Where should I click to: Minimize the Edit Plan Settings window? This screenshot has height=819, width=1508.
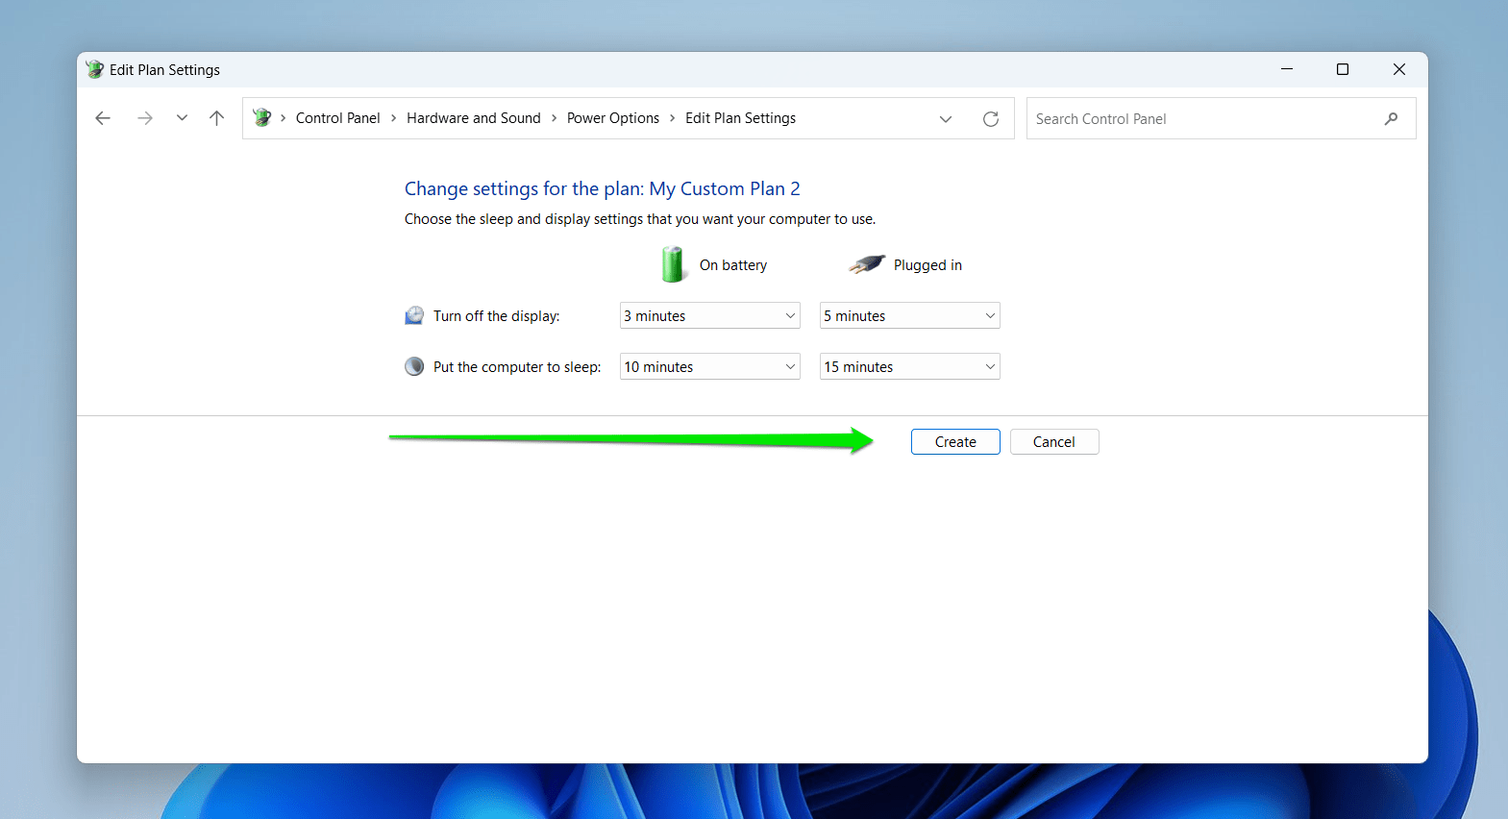point(1287,69)
